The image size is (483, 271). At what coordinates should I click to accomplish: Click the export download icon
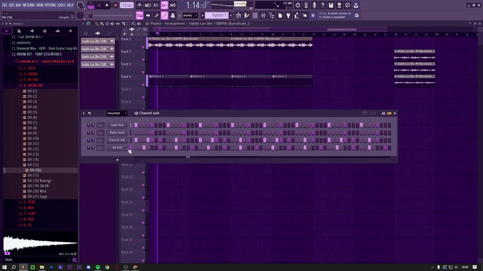pyautogui.click(x=356, y=5)
